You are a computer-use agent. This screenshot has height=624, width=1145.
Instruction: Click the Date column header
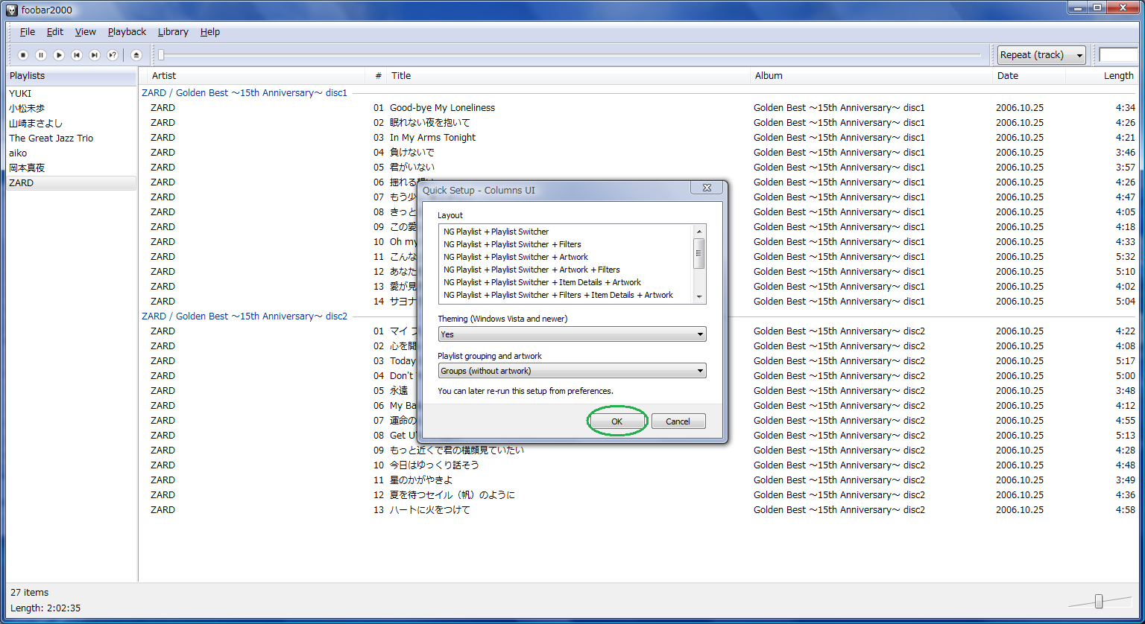(x=1029, y=76)
